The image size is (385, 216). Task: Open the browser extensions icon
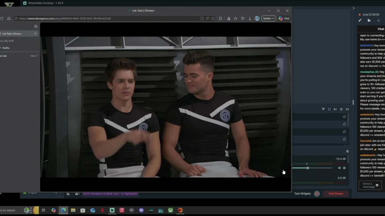pyautogui.click(x=220, y=18)
